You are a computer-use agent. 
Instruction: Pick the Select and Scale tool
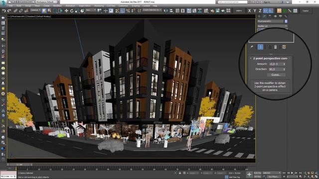pyautogui.click(x=77, y=10)
